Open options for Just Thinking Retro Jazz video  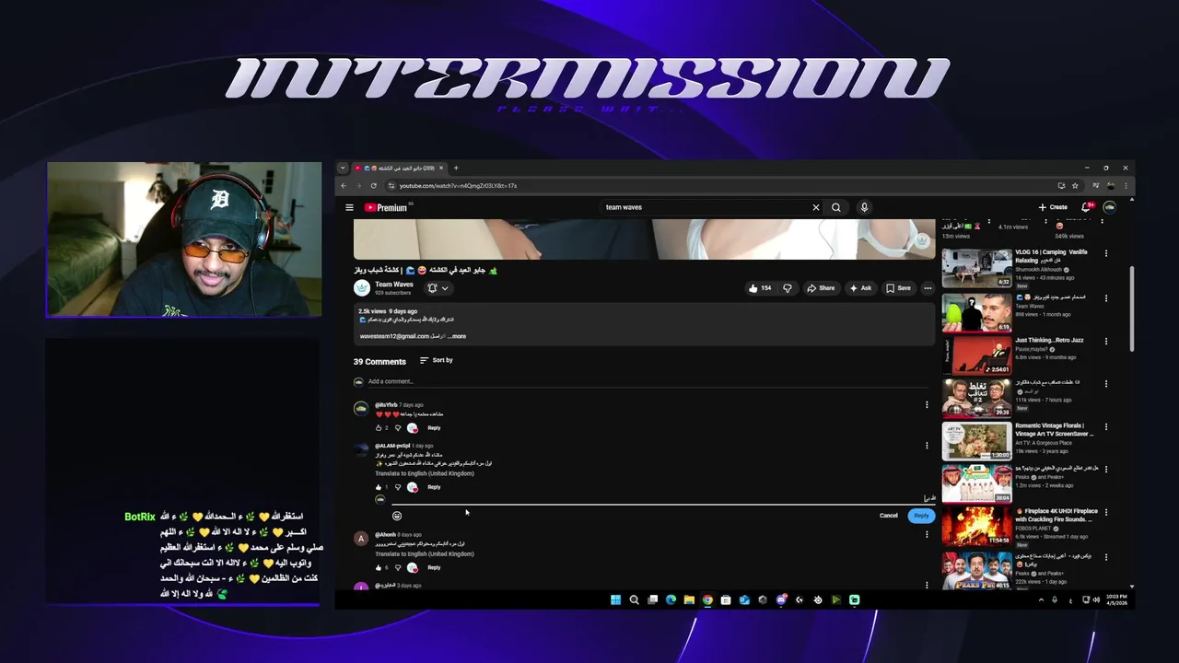tap(1106, 341)
